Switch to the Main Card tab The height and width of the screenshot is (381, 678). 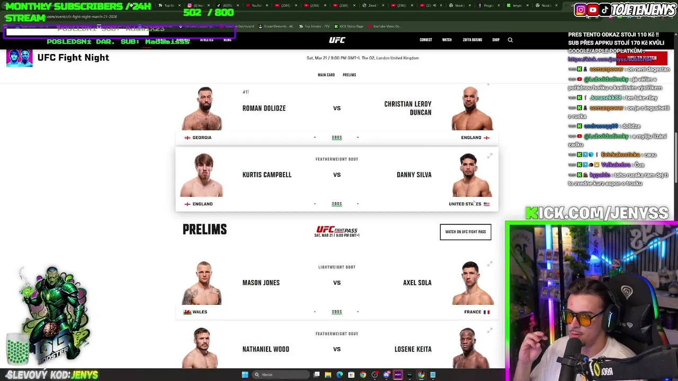[326, 75]
